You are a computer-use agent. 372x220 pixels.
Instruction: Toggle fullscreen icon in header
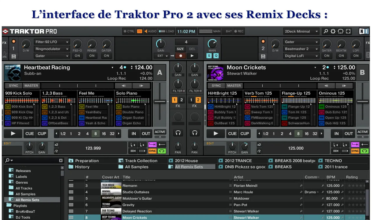pos(348,31)
